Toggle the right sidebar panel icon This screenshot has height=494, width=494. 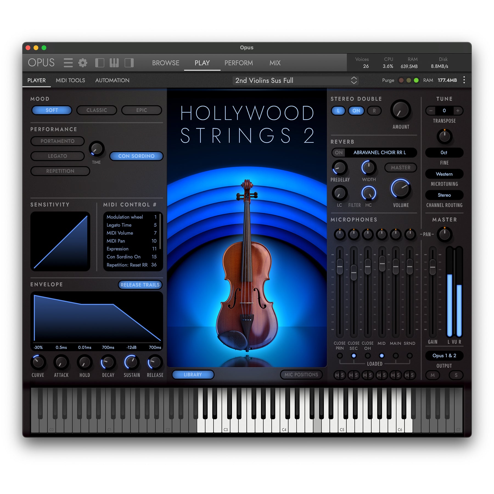[x=129, y=63]
